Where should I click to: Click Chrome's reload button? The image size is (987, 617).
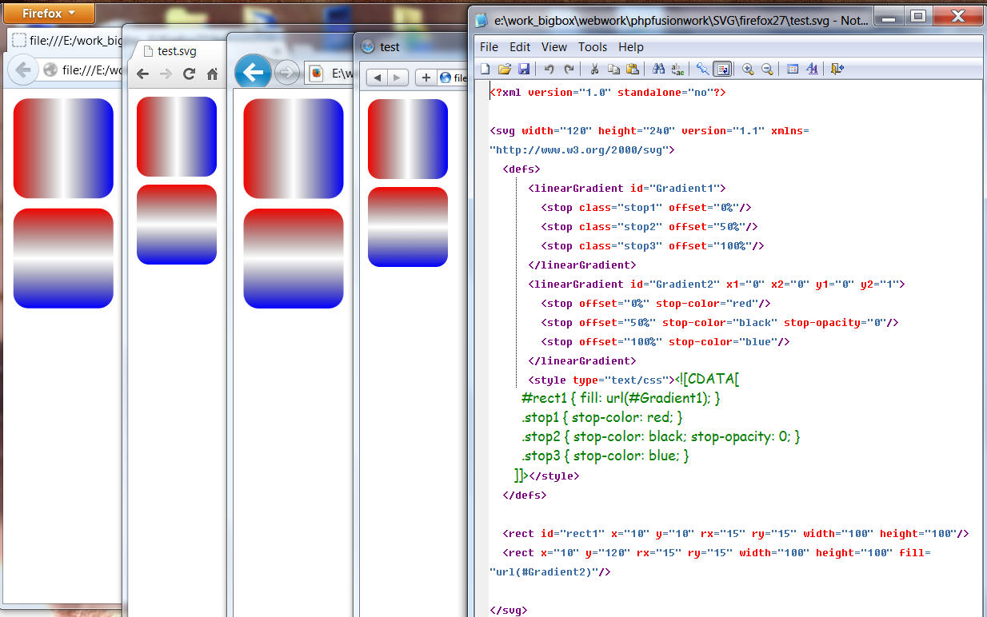coord(190,74)
